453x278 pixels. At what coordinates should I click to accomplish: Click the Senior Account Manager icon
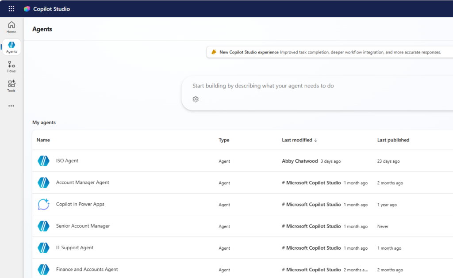coord(43,226)
